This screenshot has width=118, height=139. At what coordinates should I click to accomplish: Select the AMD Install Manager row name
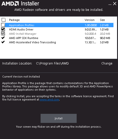23,34
